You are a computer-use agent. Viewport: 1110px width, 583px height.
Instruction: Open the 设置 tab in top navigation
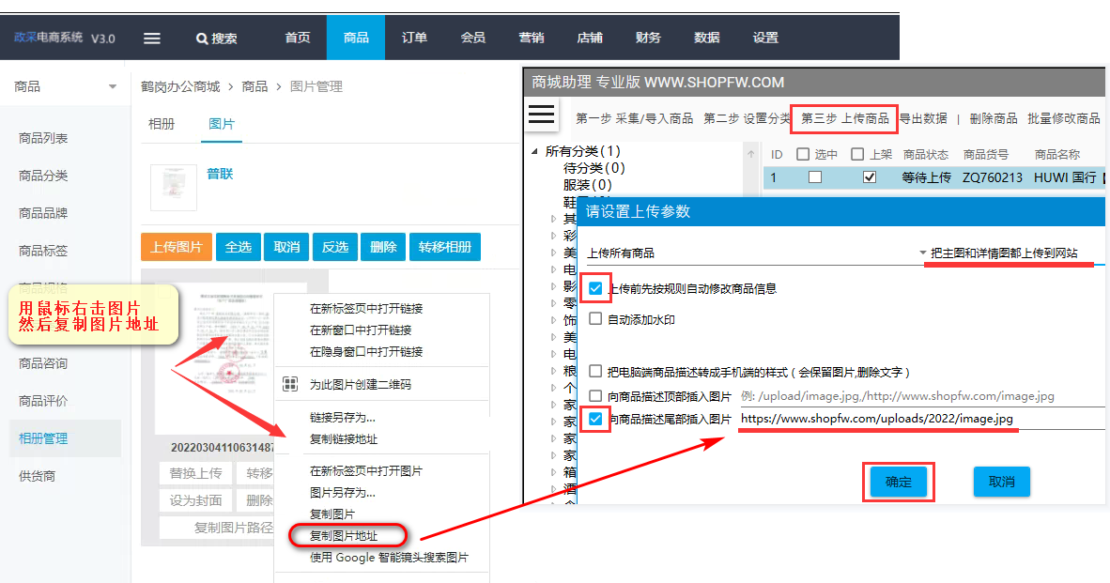(765, 38)
